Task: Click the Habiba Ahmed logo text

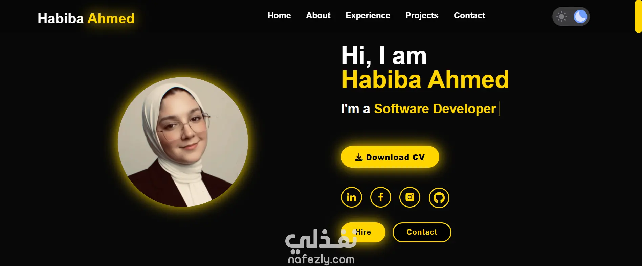Action: 86,19
